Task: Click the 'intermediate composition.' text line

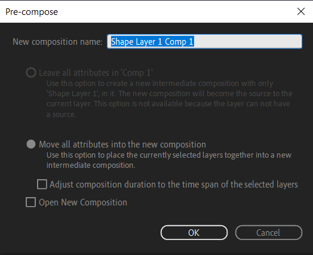Action: [x=91, y=165]
